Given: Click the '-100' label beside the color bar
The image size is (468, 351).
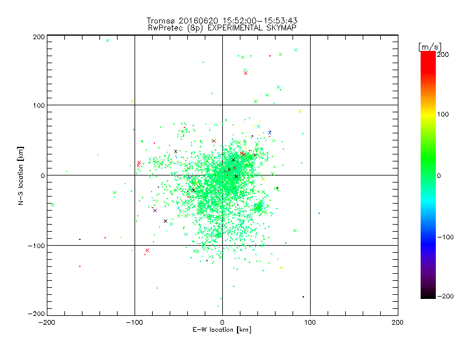Looking at the screenshot, I should pyautogui.click(x=445, y=237).
